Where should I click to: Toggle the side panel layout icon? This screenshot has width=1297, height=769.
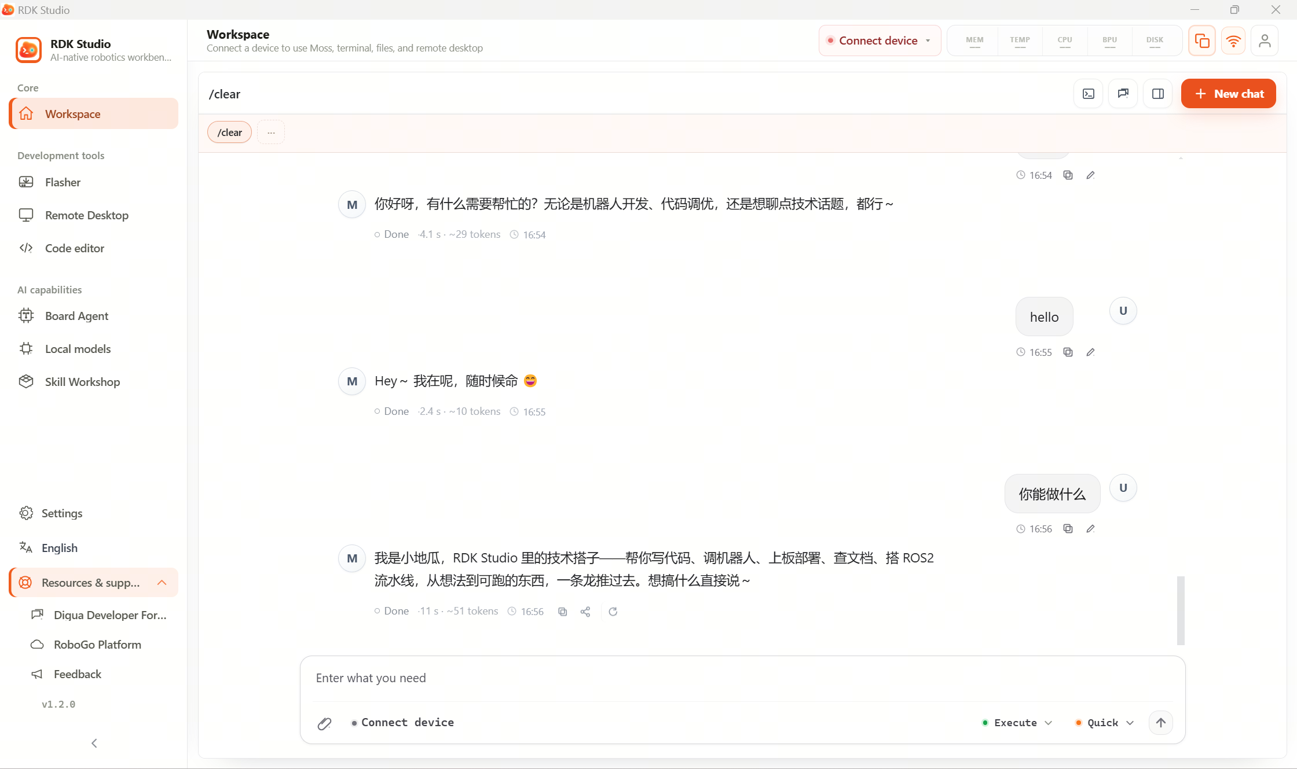1158,94
